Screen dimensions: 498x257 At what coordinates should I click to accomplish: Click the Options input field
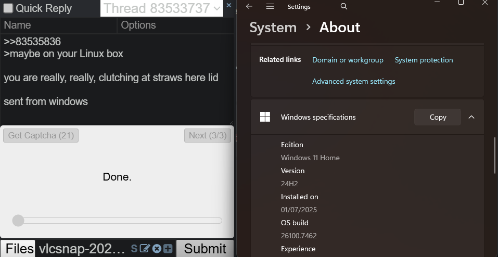[176, 25]
